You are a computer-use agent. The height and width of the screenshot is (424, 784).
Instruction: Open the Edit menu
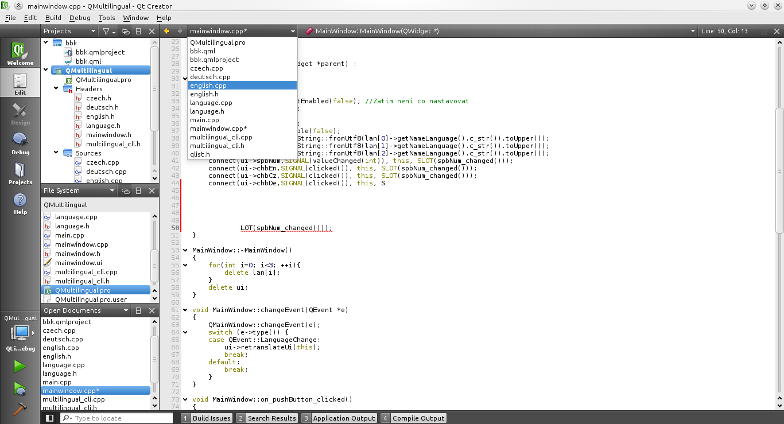pos(30,18)
